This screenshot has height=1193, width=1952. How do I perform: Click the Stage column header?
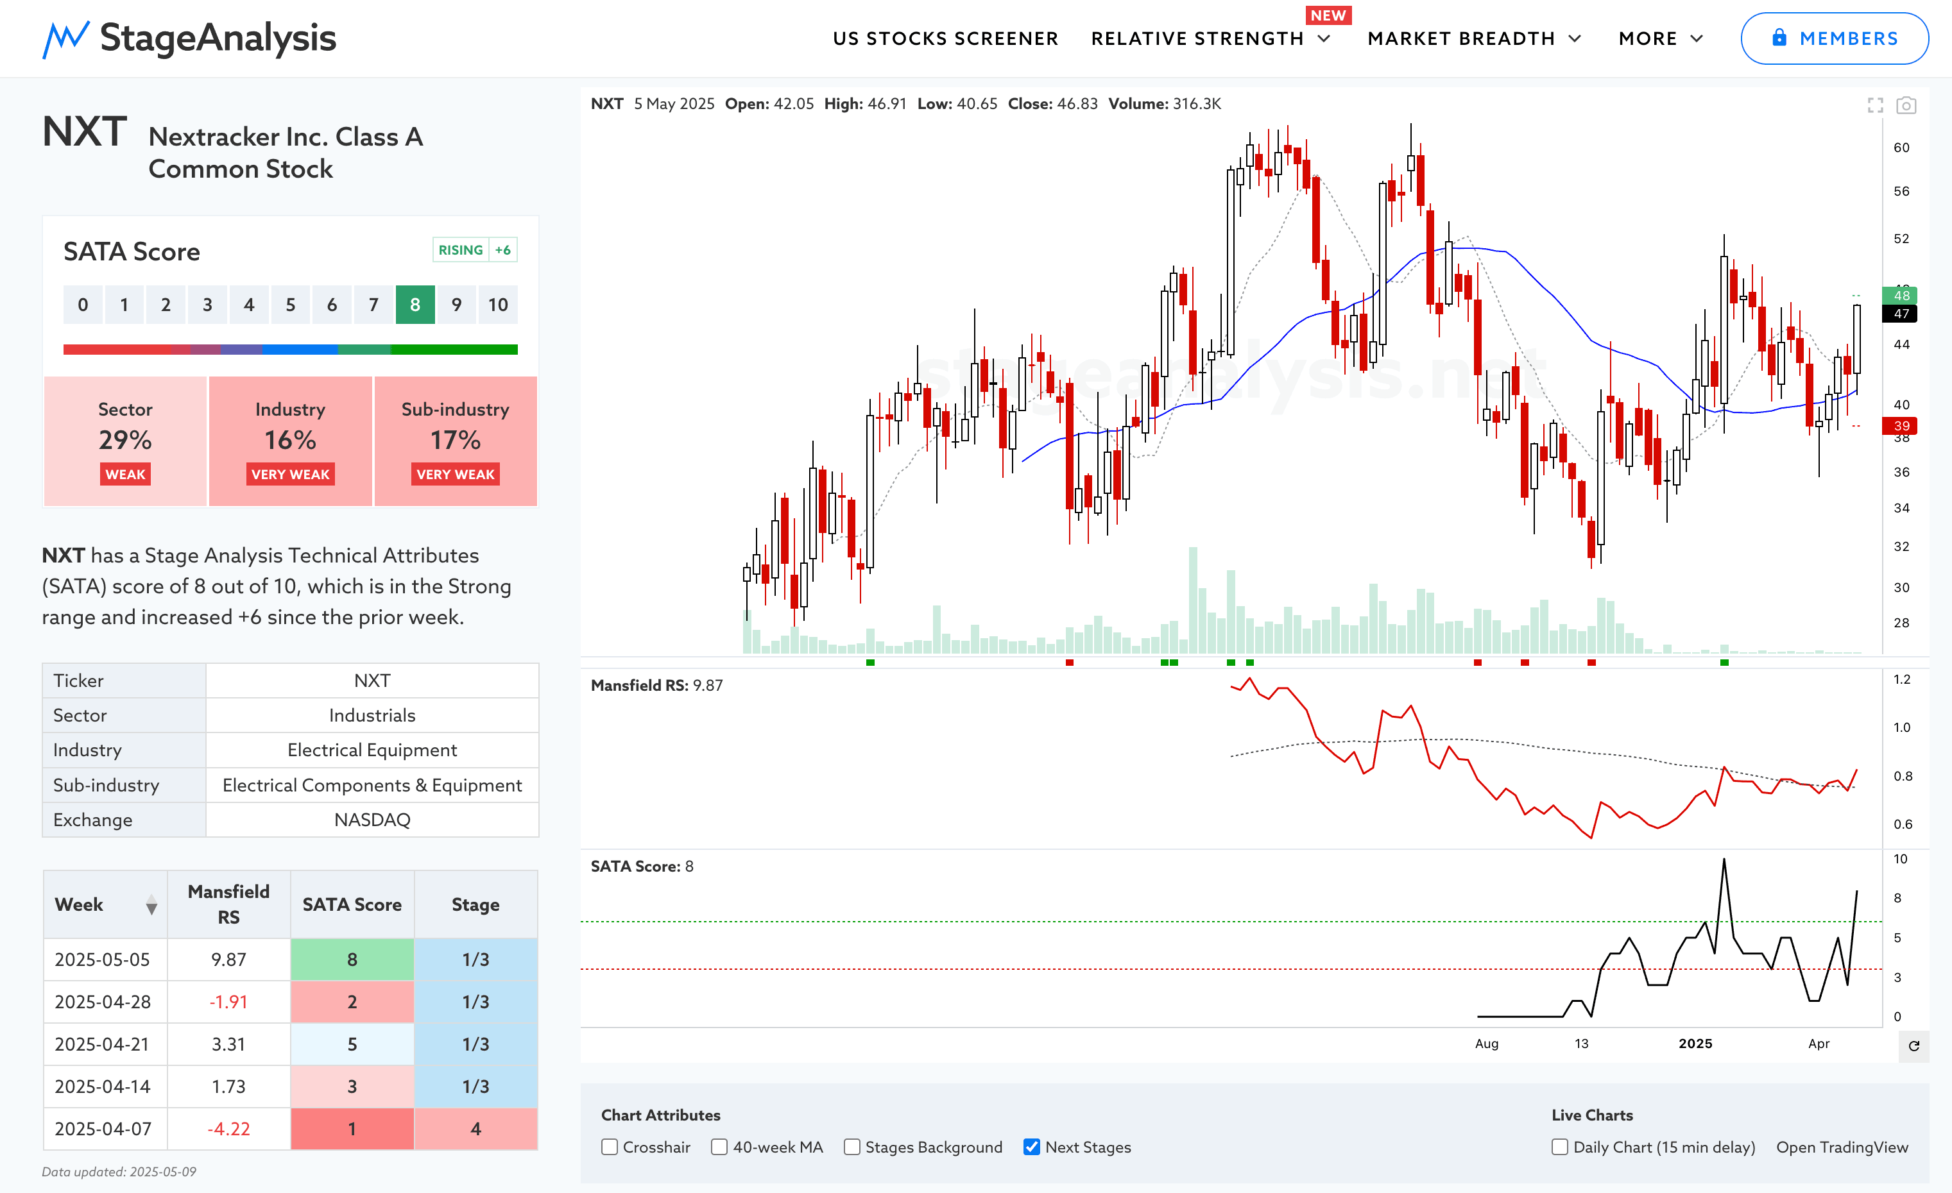click(x=475, y=904)
